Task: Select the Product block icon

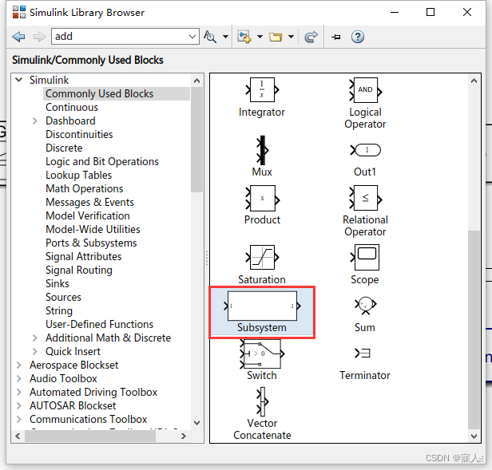Action: (262, 198)
